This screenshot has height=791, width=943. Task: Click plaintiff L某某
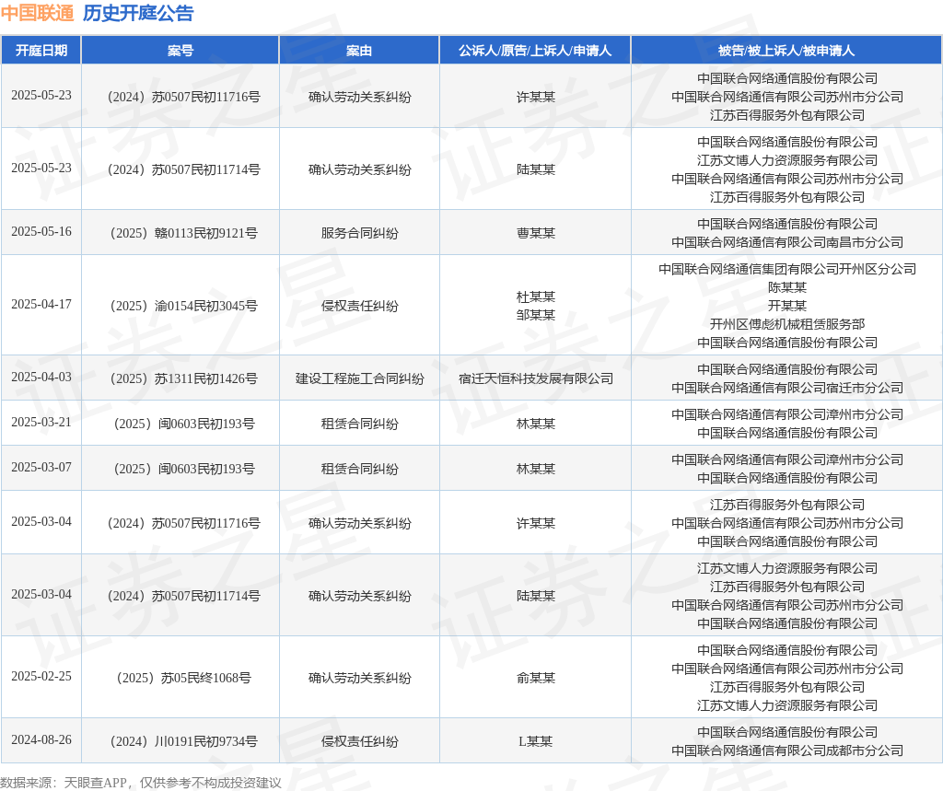(535, 741)
